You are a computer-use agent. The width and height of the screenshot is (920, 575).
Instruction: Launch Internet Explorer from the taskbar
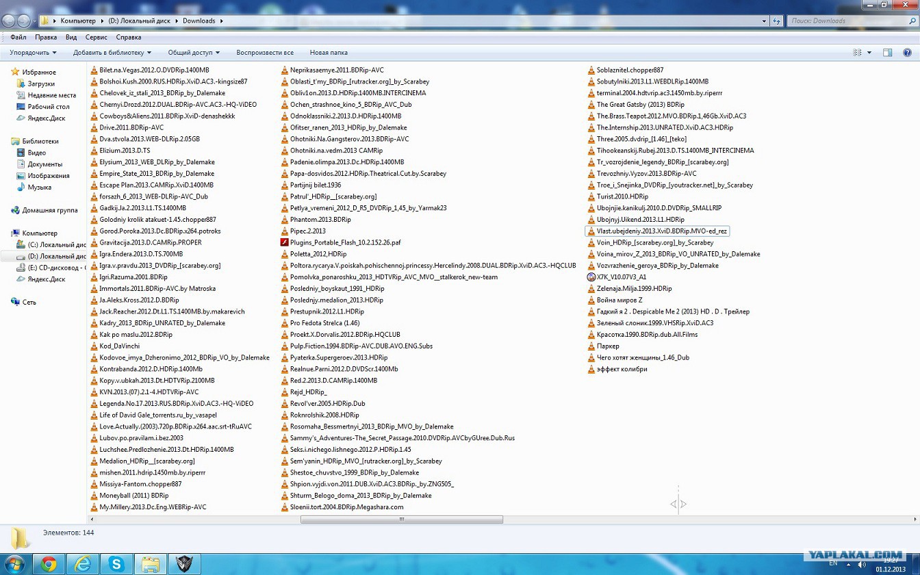click(x=82, y=564)
